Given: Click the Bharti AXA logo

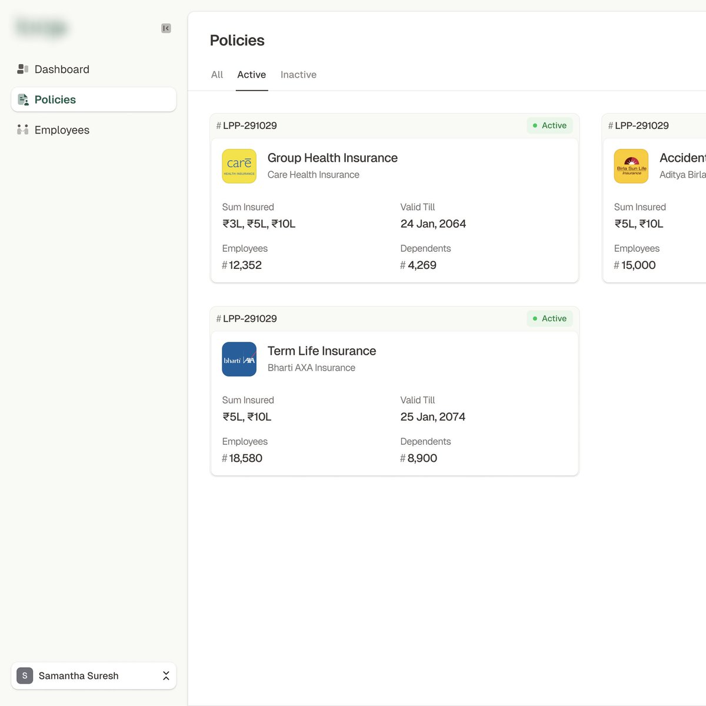Looking at the screenshot, I should point(239,359).
